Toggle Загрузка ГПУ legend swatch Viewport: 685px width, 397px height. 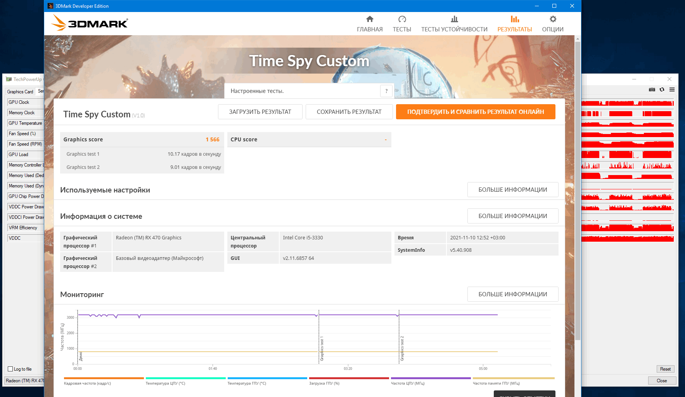(349, 378)
